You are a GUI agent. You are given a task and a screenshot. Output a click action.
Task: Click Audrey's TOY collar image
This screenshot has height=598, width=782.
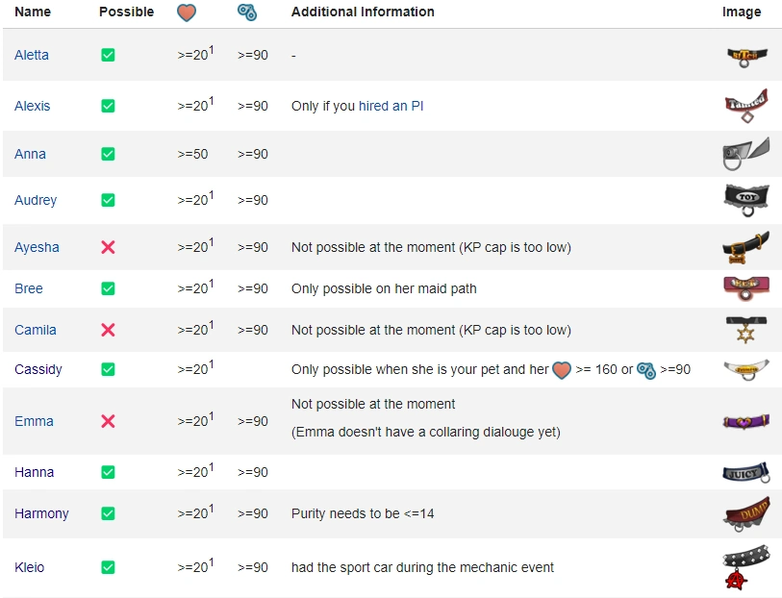click(745, 199)
